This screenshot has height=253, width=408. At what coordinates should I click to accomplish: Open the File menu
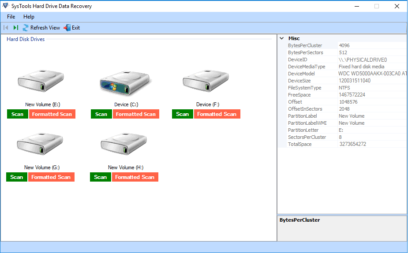tap(11, 17)
